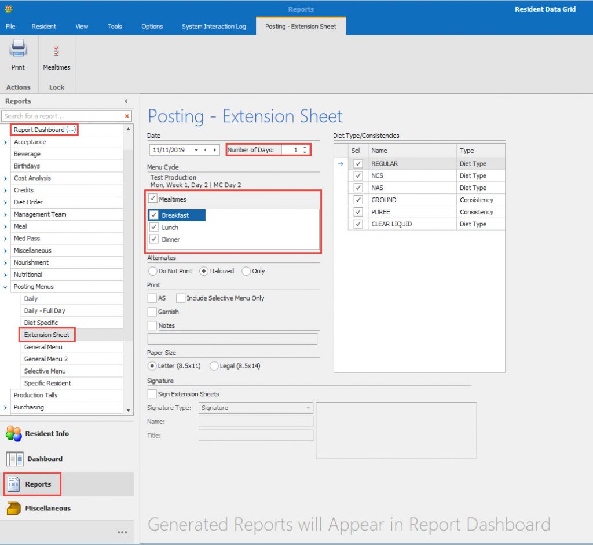Switch to System Interaction Log tab
This screenshot has width=593, height=545.
pos(214,26)
